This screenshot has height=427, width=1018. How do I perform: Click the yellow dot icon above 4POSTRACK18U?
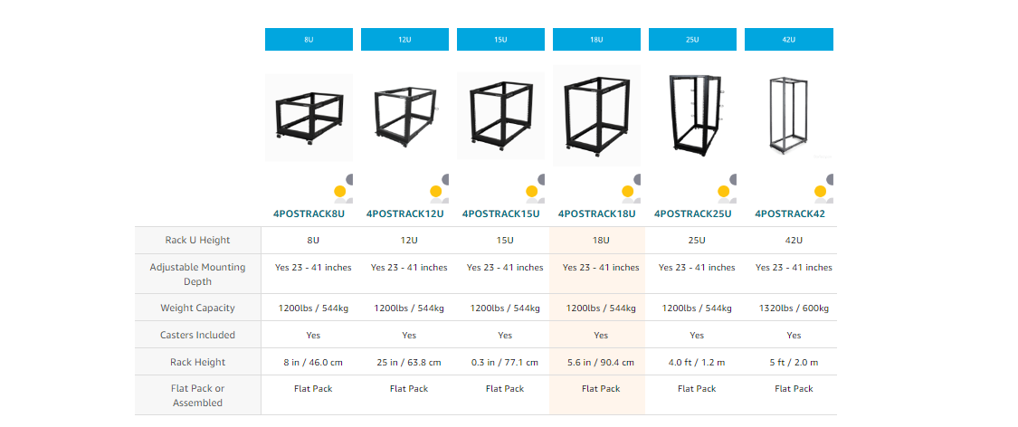(628, 192)
